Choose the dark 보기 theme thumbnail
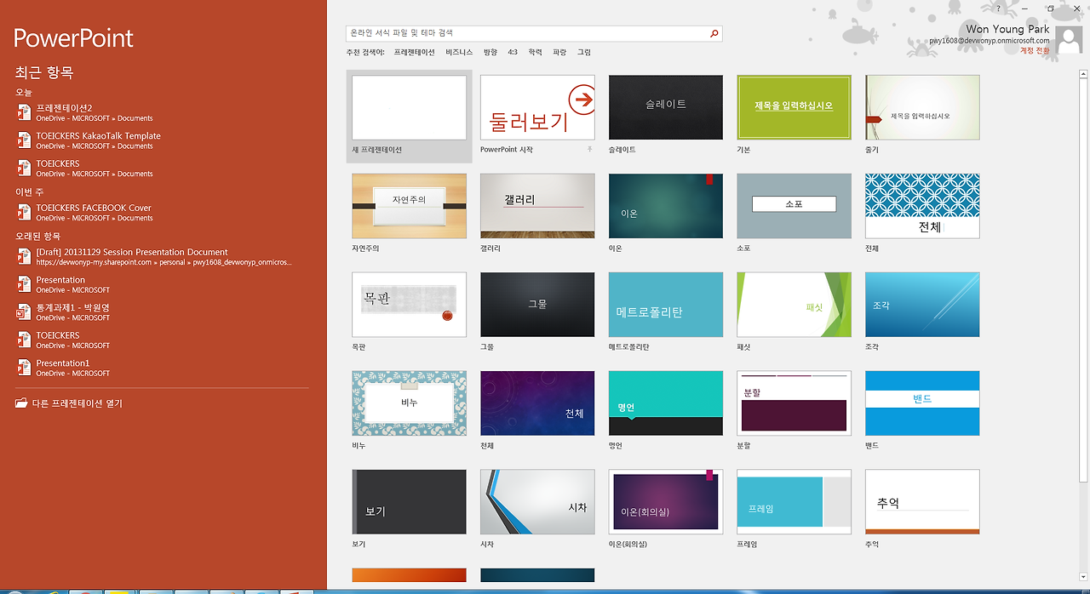This screenshot has width=1090, height=594. click(x=410, y=502)
